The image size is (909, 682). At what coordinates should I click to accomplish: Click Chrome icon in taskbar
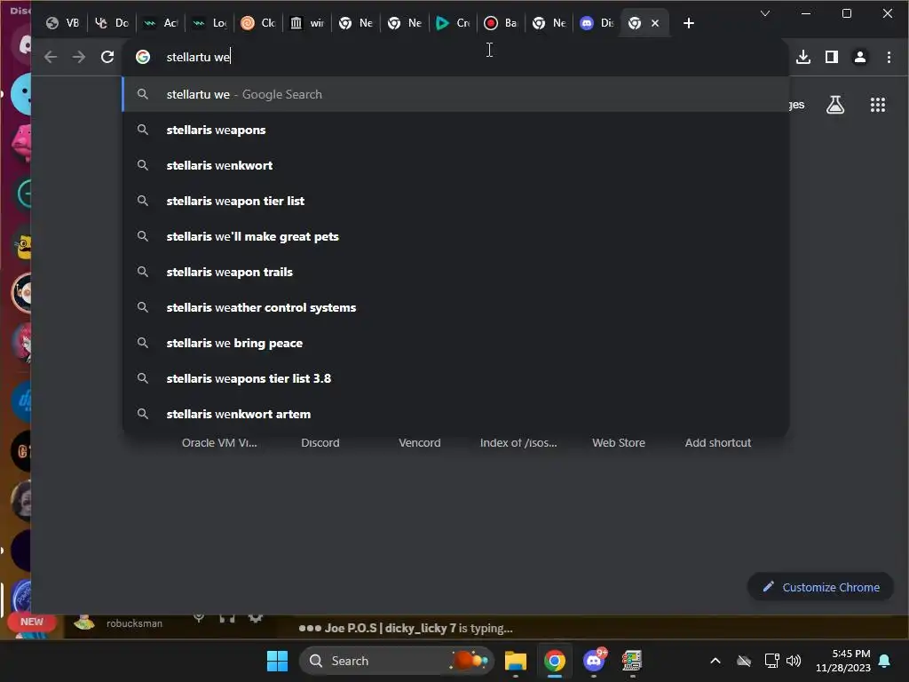point(554,661)
